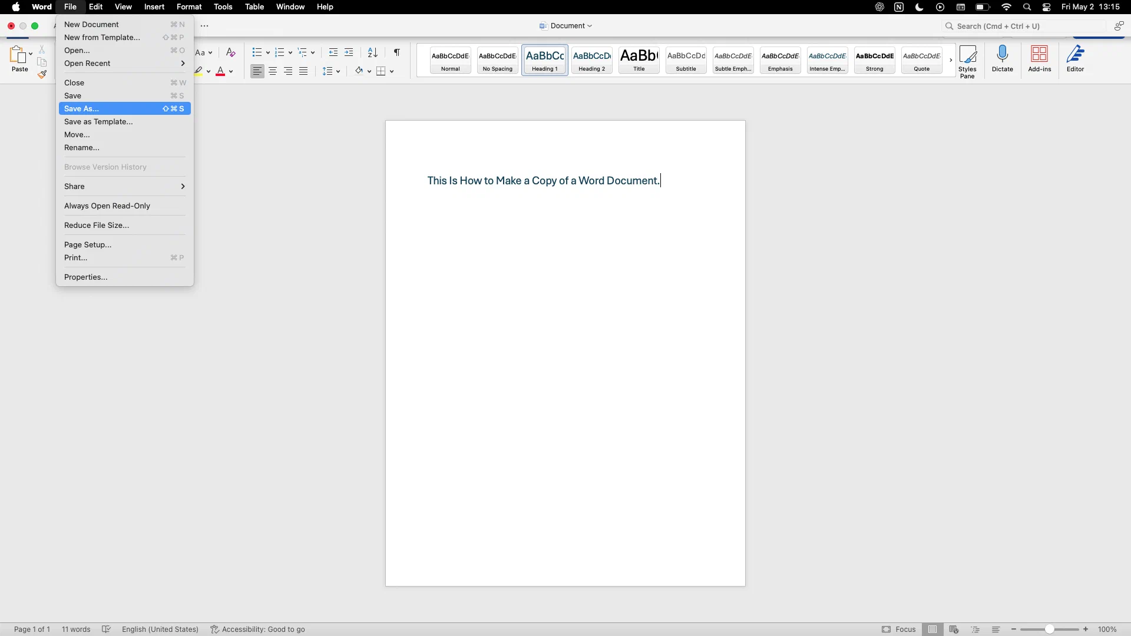Open macOS Spotlight search icon
Image resolution: width=1131 pixels, height=636 pixels.
(1027, 7)
